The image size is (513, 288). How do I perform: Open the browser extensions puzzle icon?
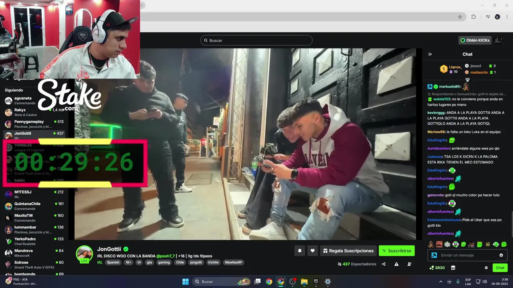[x=473, y=17]
